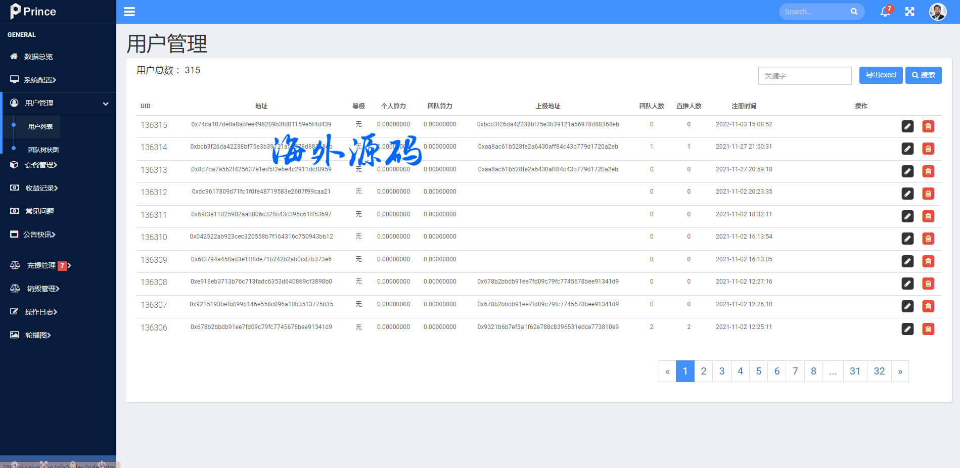
Task: Click the 导出execl button
Action: pos(881,75)
